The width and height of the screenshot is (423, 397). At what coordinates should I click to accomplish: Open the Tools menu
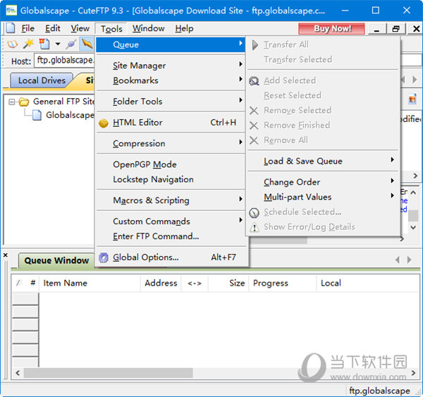(111, 29)
